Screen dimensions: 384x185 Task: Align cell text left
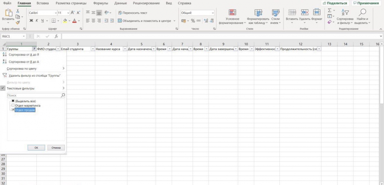pos(88,21)
